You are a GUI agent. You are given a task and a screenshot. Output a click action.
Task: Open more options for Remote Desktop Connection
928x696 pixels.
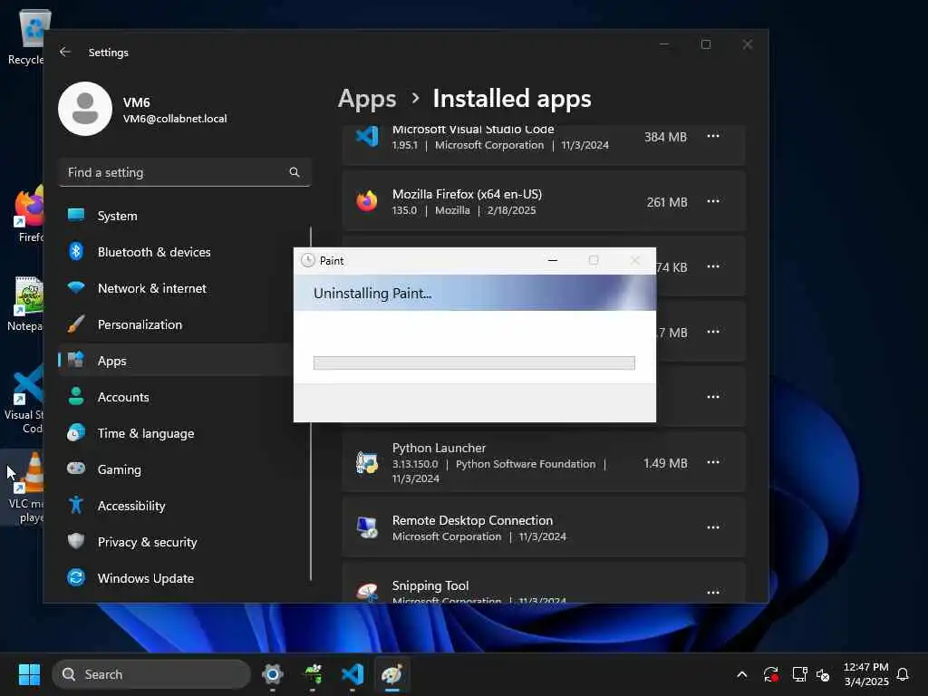(x=713, y=527)
